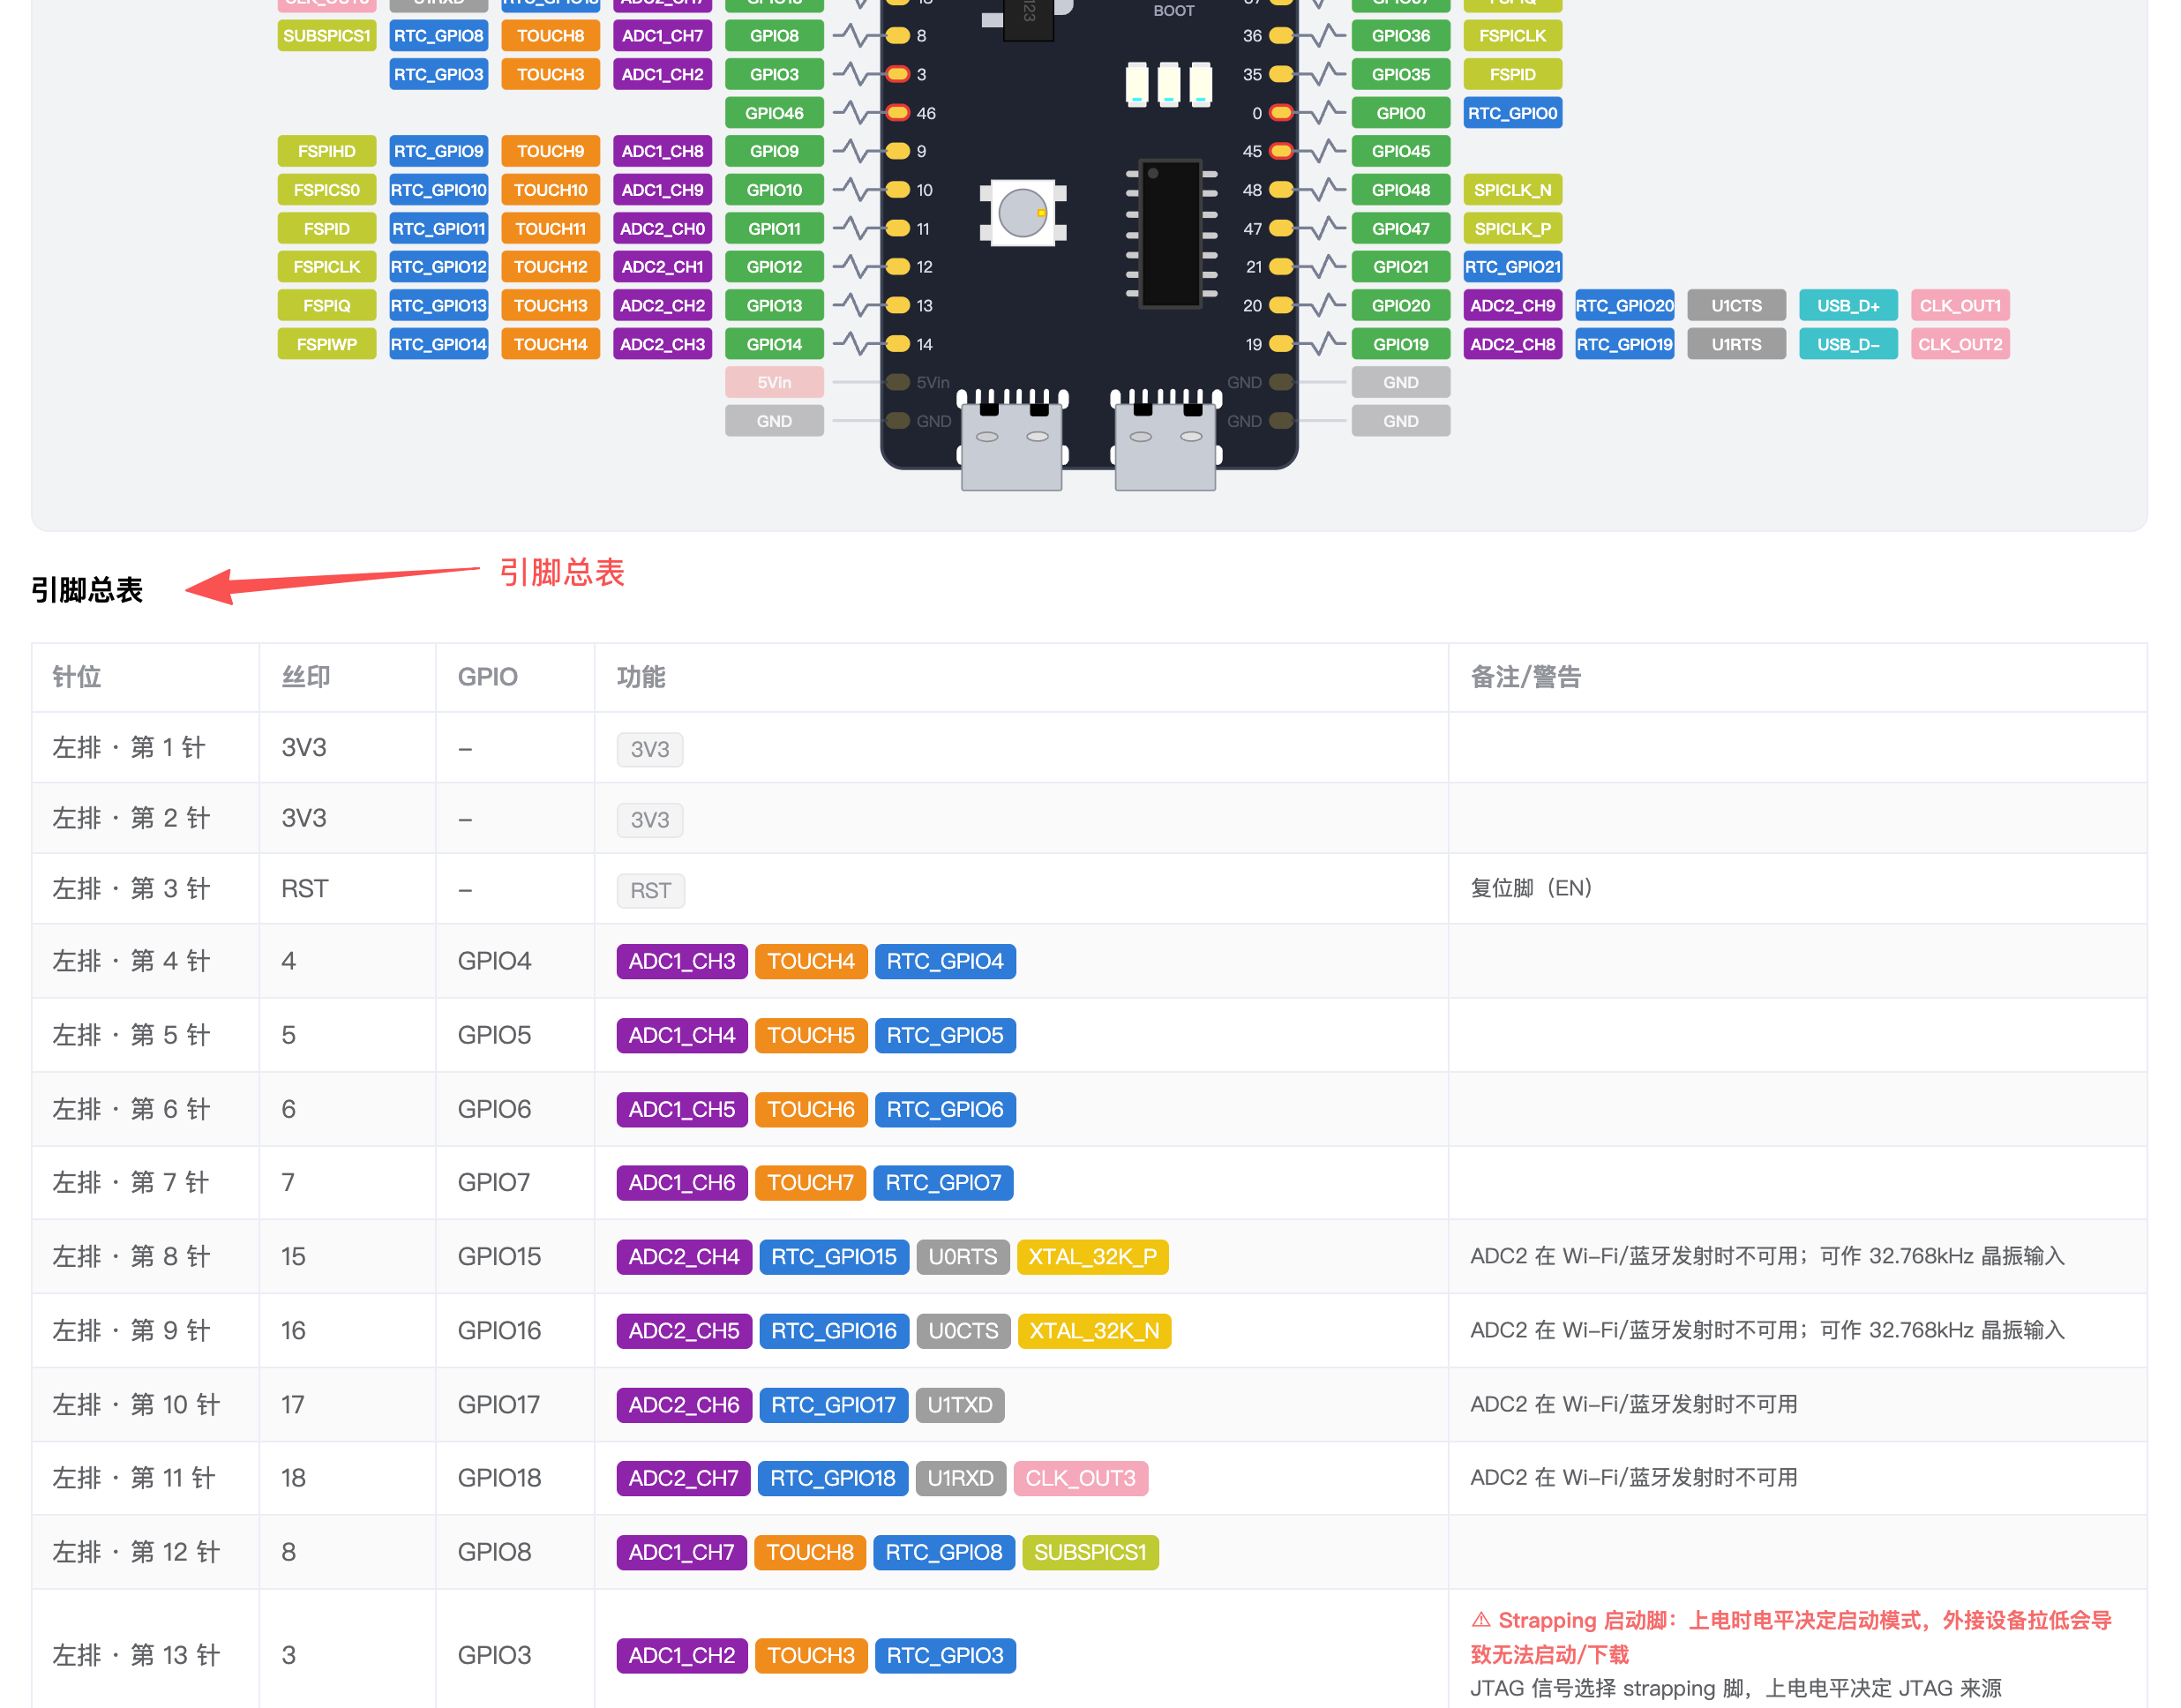Click the round RGB LED on the board
Screen dimensions: 2181x1708
tap(1022, 212)
